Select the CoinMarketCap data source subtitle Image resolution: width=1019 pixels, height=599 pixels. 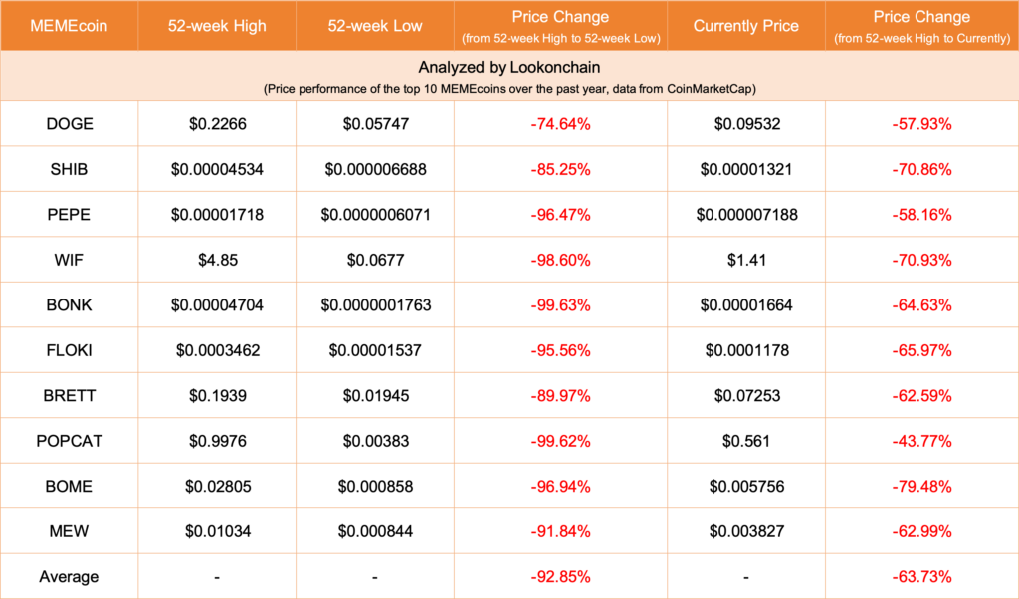509,89
